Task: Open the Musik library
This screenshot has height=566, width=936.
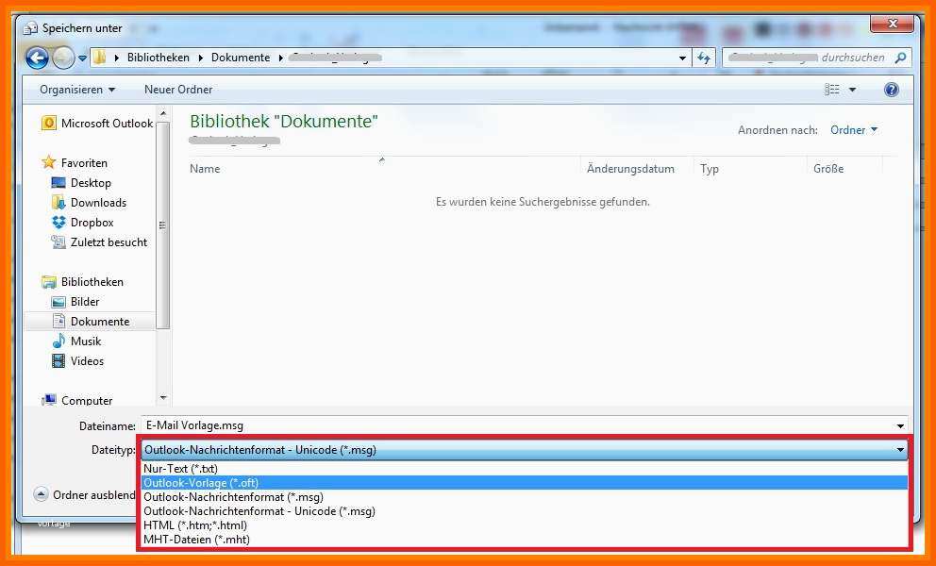Action: 85,341
